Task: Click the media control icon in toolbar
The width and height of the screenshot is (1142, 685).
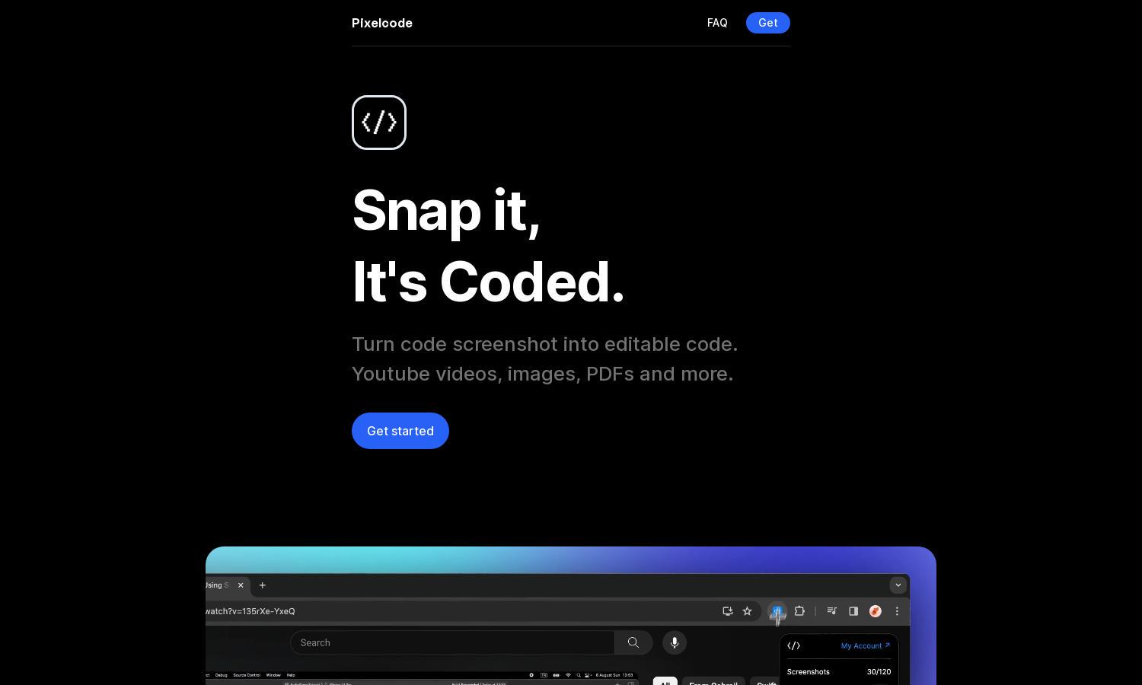Action: (832, 611)
